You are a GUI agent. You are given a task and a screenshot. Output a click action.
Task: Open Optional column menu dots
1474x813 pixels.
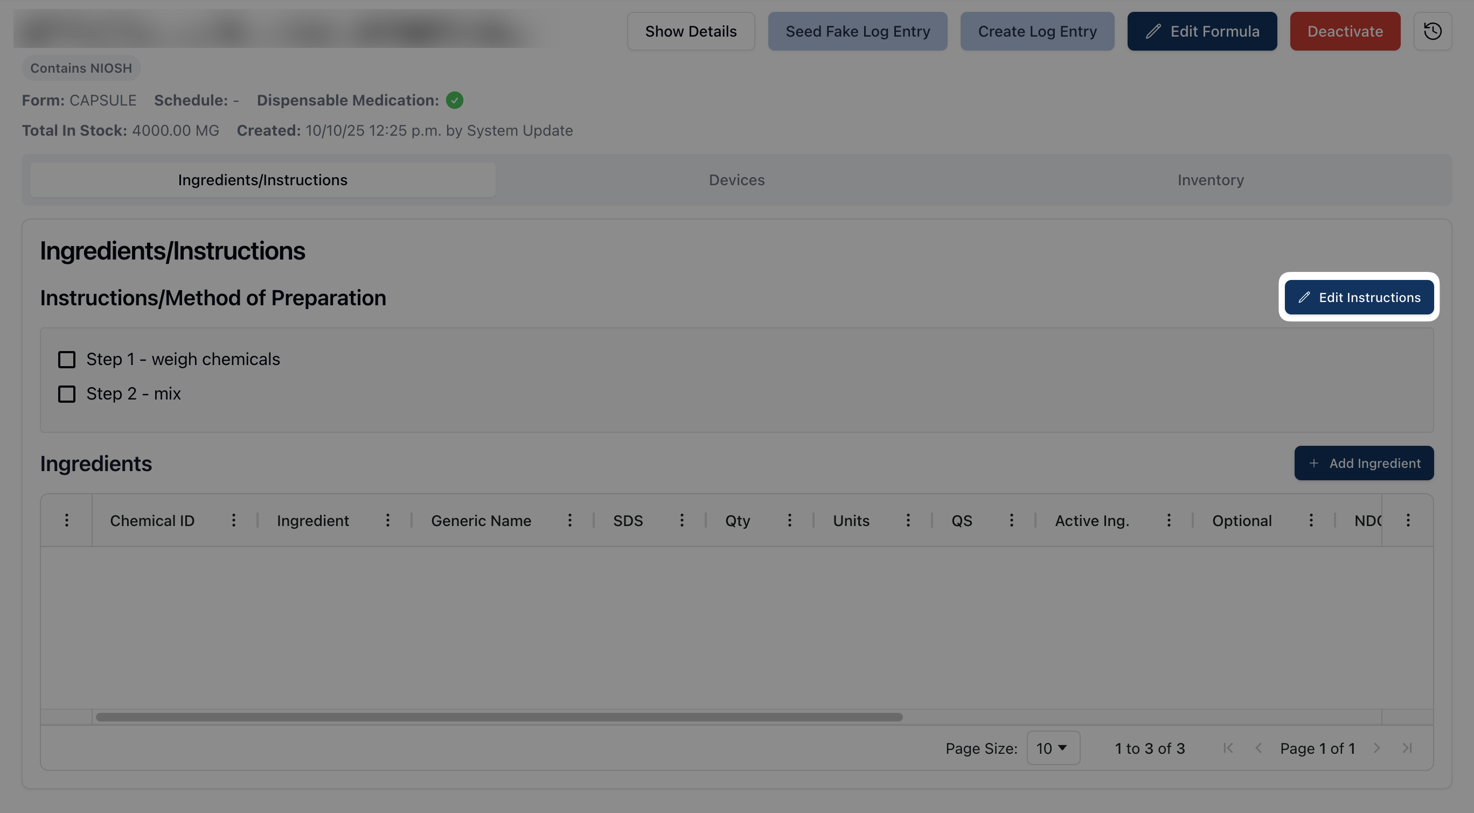[x=1311, y=520]
